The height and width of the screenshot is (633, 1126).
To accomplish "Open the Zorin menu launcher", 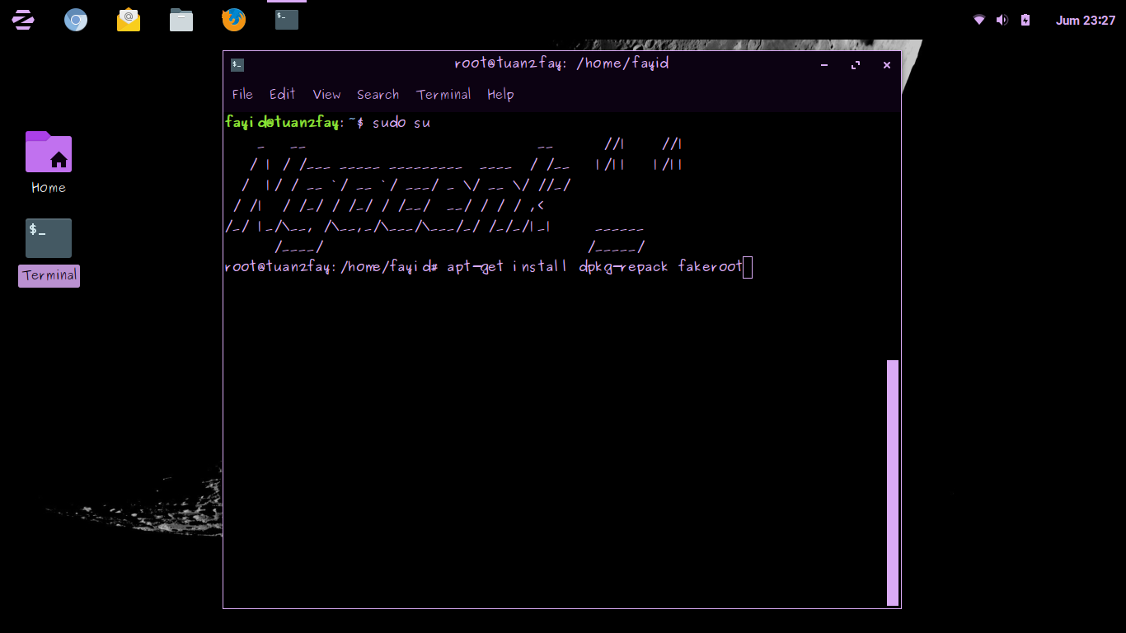I will pos(22,20).
